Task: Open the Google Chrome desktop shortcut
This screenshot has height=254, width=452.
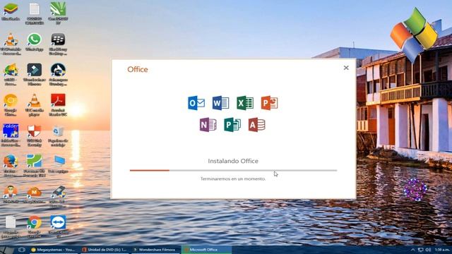Action: click(x=35, y=226)
